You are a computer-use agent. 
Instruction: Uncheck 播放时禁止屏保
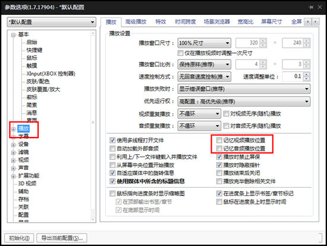click(x=219, y=157)
